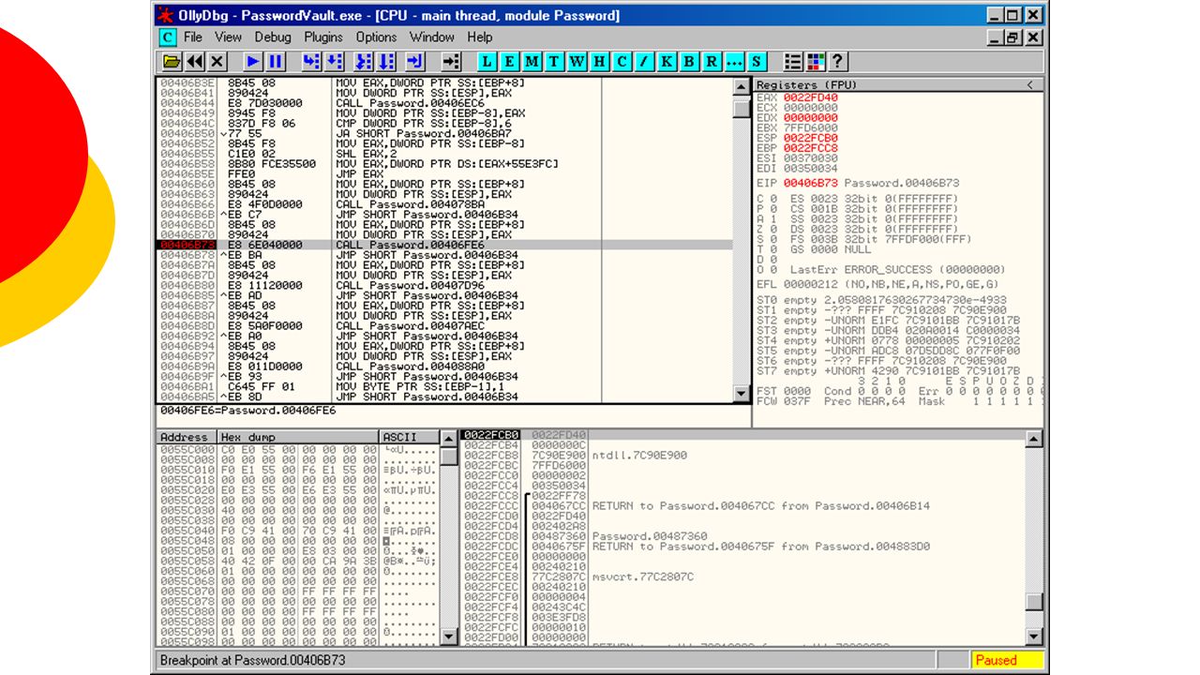Screen dimensions: 1200x675
Task: Open the Debug menu
Action: [273, 37]
